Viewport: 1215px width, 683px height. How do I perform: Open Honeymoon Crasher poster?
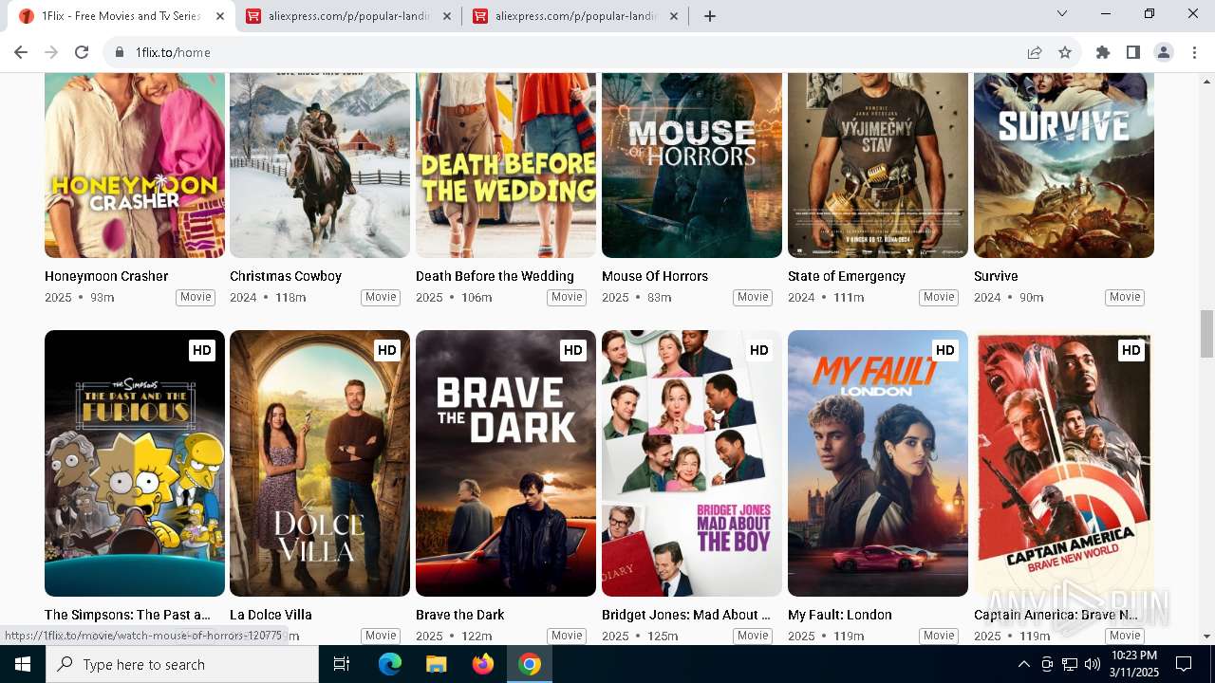(x=135, y=165)
